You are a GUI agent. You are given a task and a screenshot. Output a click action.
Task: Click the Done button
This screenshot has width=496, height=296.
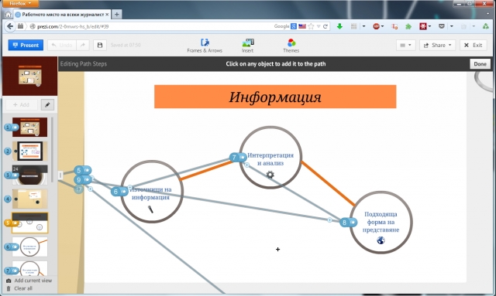(480, 63)
